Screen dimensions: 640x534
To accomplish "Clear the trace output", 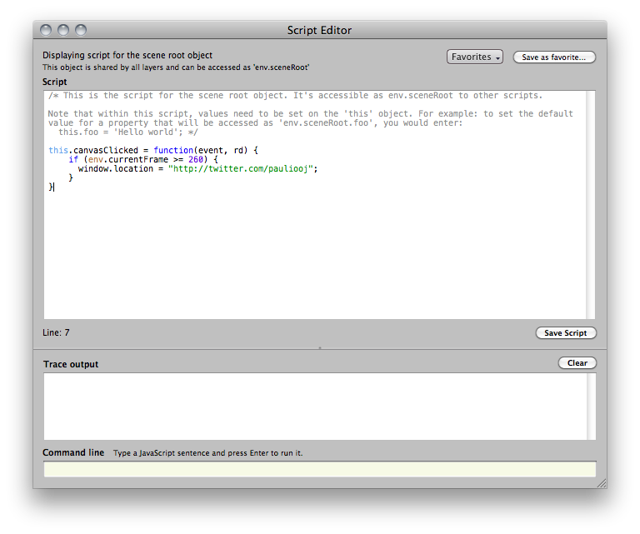I will point(577,363).
